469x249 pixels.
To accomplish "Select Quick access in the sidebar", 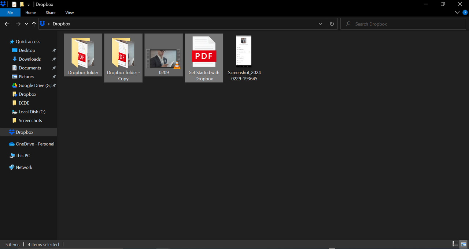I will (x=28, y=42).
